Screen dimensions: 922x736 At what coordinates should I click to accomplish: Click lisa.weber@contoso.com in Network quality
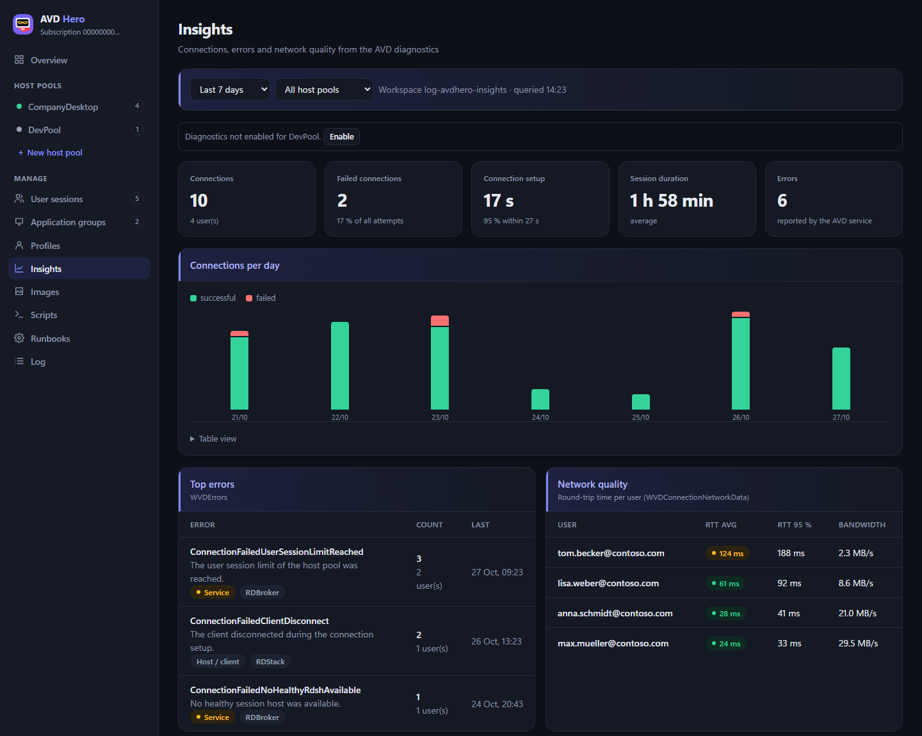coord(608,583)
